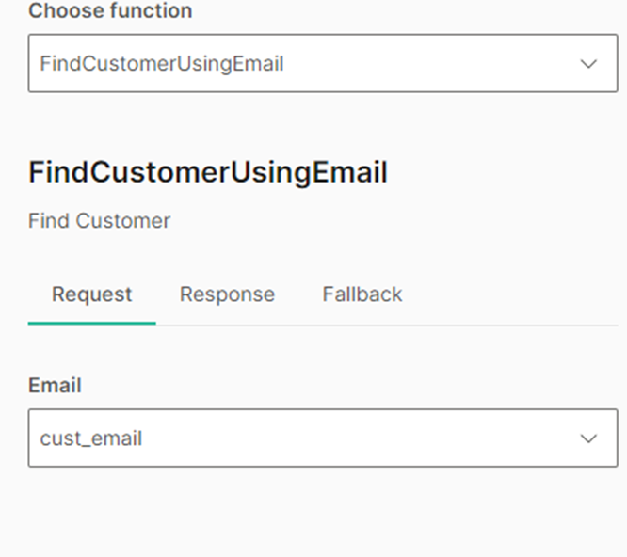Click the chevron in Choose function box
627x557 pixels.
click(x=588, y=64)
